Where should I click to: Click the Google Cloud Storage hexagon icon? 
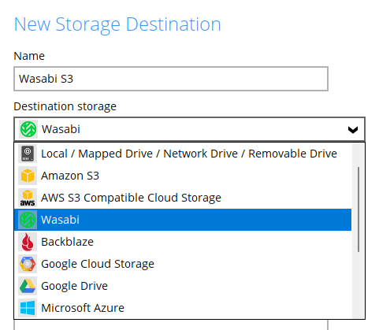tap(28, 264)
